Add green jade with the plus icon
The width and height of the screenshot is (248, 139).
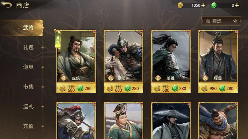click(237, 5)
